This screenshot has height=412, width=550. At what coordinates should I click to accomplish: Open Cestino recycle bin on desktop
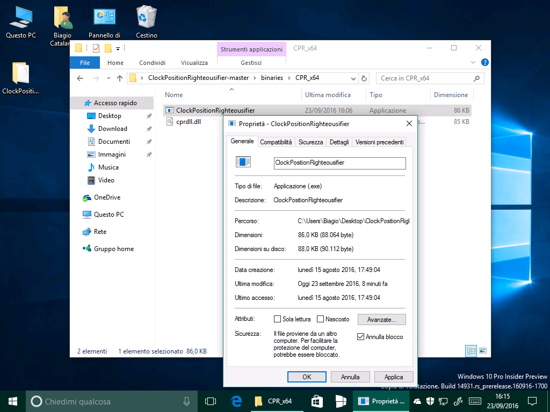(146, 21)
